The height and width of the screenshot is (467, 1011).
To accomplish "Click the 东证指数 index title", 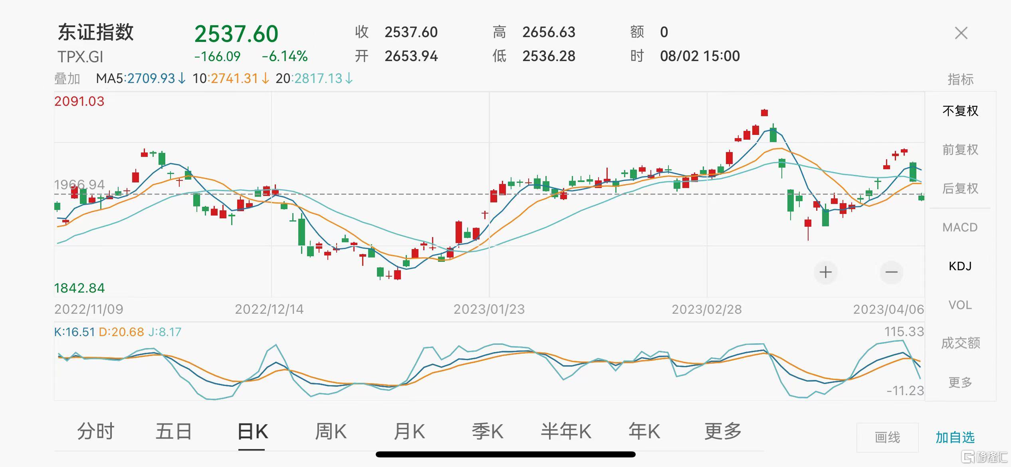I will pyautogui.click(x=96, y=32).
